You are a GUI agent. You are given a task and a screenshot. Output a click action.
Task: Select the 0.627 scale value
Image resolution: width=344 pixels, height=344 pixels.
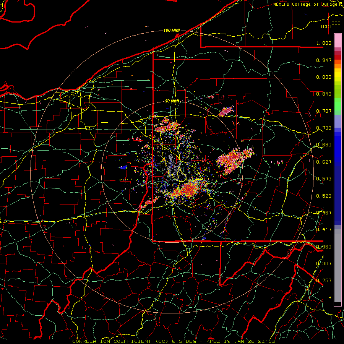pyautogui.click(x=324, y=162)
